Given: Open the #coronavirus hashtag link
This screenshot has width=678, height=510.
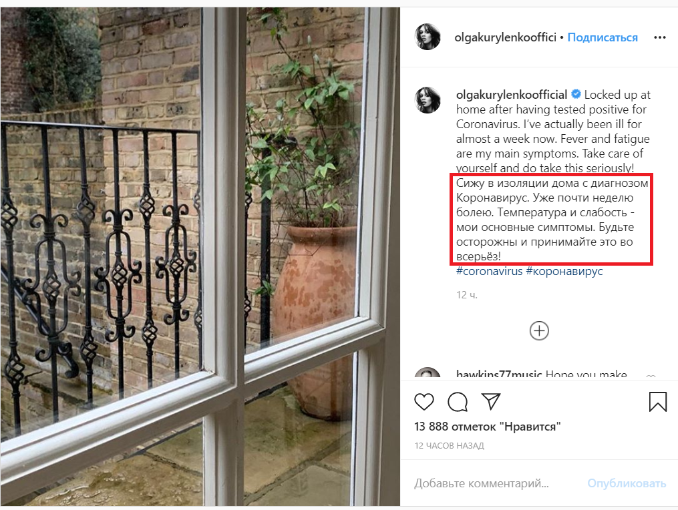Looking at the screenshot, I should (489, 272).
